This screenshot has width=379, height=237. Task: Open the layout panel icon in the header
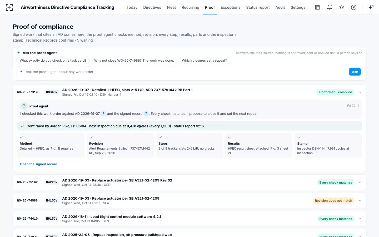tap(317, 7)
